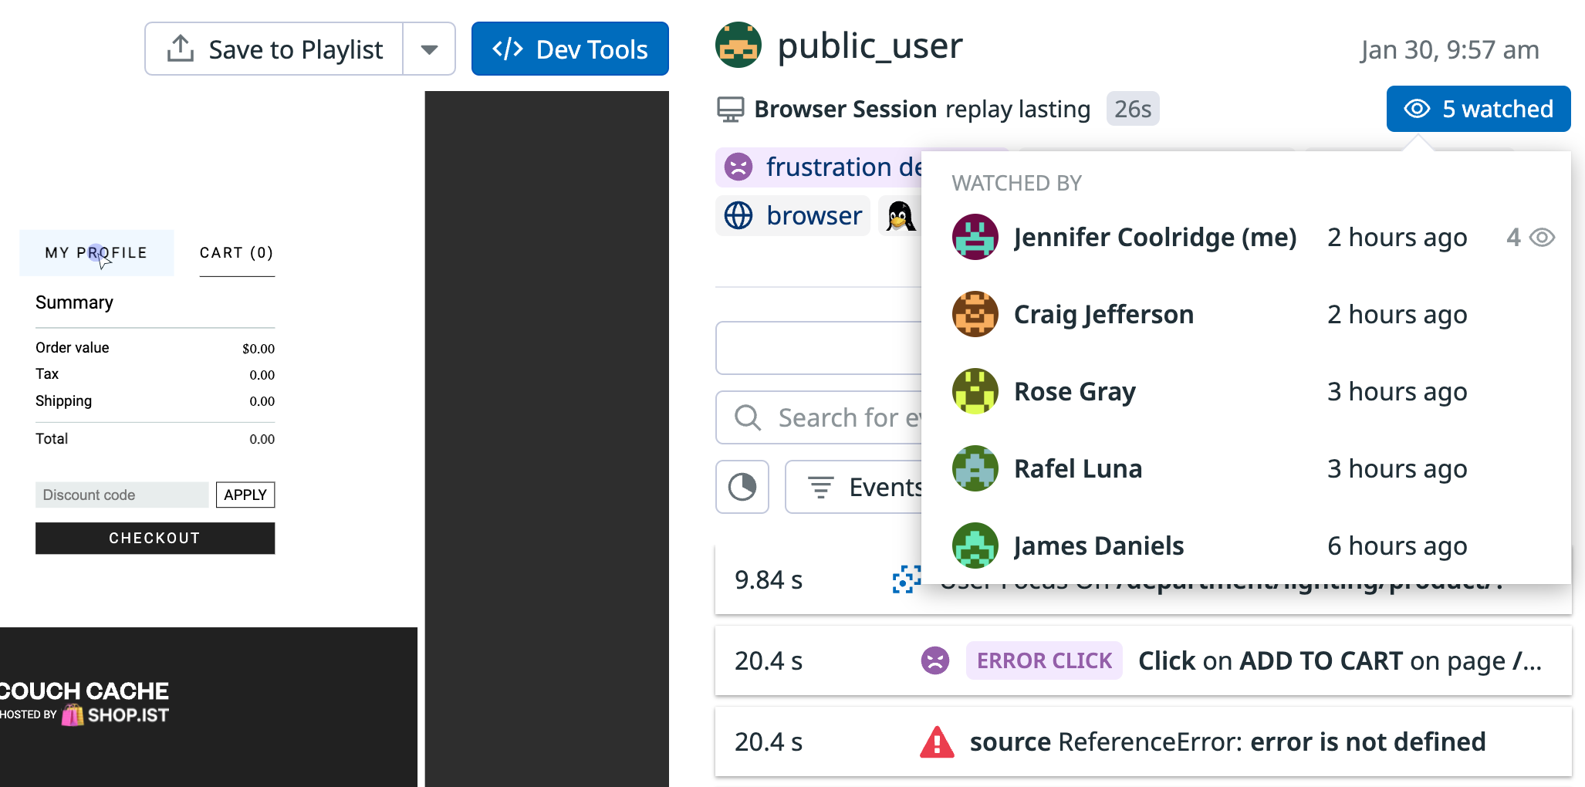Click the pie chart clock icon button
The height and width of the screenshot is (787, 1585).
point(742,487)
